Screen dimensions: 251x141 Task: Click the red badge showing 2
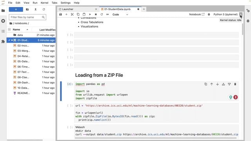235,97
